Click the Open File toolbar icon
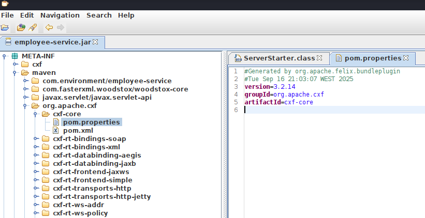Viewport: 425px width, 218px height. tap(5, 27)
